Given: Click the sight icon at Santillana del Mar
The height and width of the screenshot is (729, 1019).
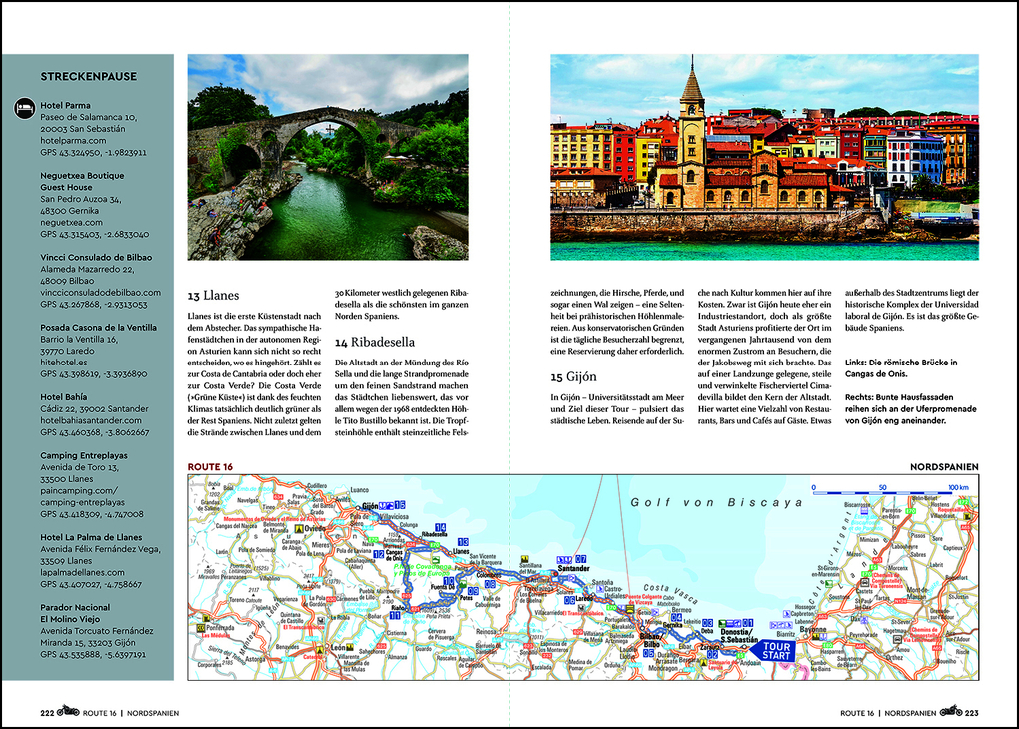Looking at the screenshot, I should [526, 558].
